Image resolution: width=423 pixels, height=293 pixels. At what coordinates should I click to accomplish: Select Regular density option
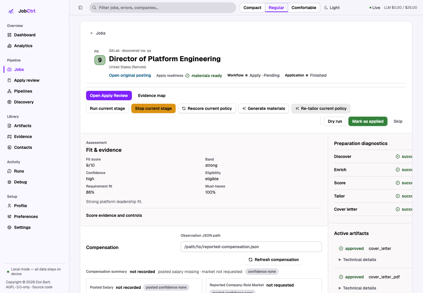tap(276, 8)
